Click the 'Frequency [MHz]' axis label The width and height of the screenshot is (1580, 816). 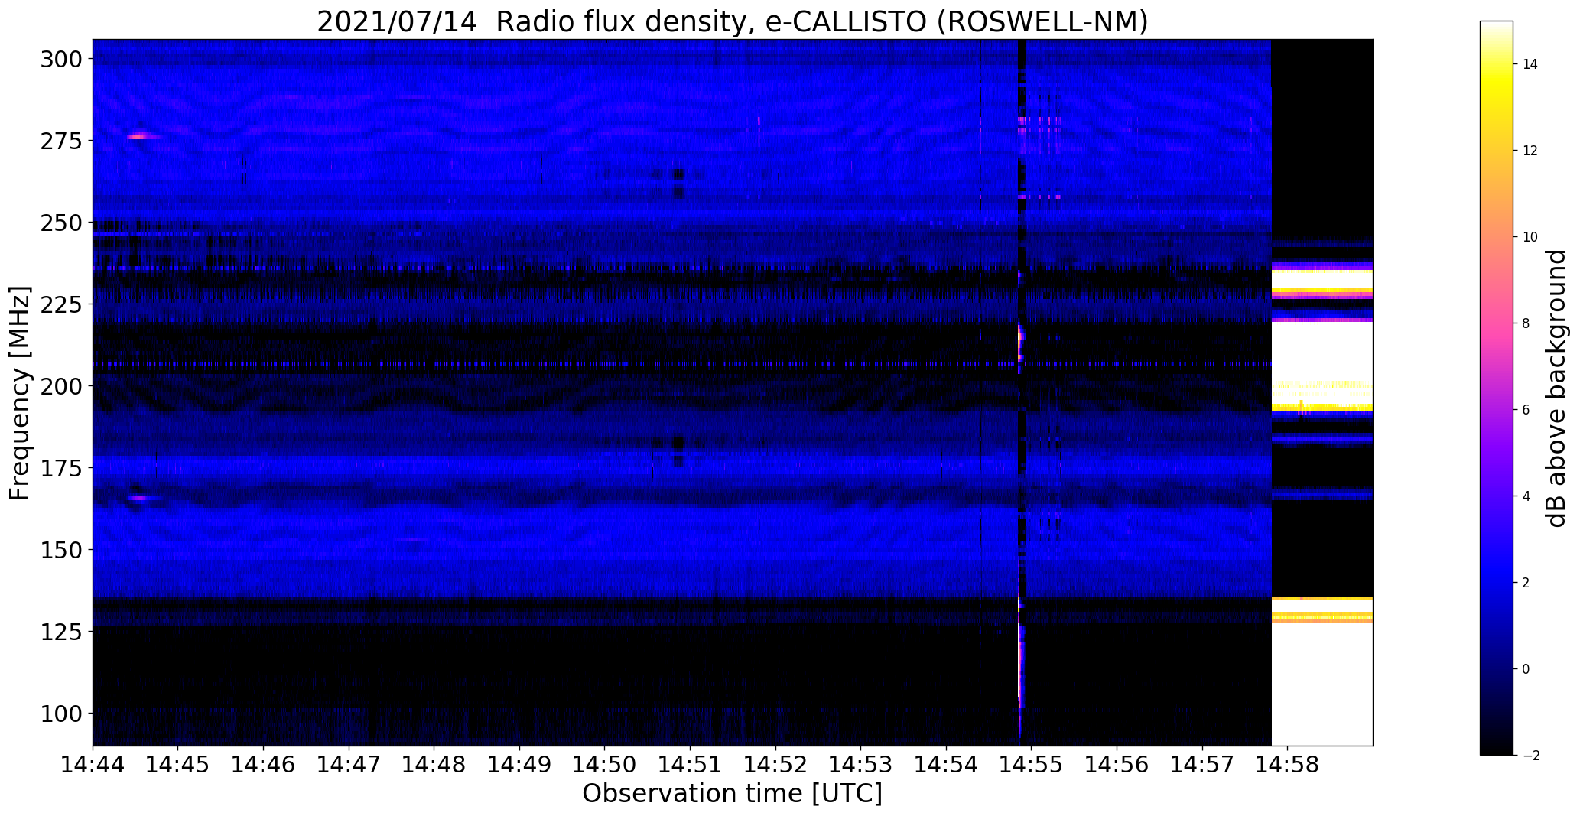coord(20,393)
